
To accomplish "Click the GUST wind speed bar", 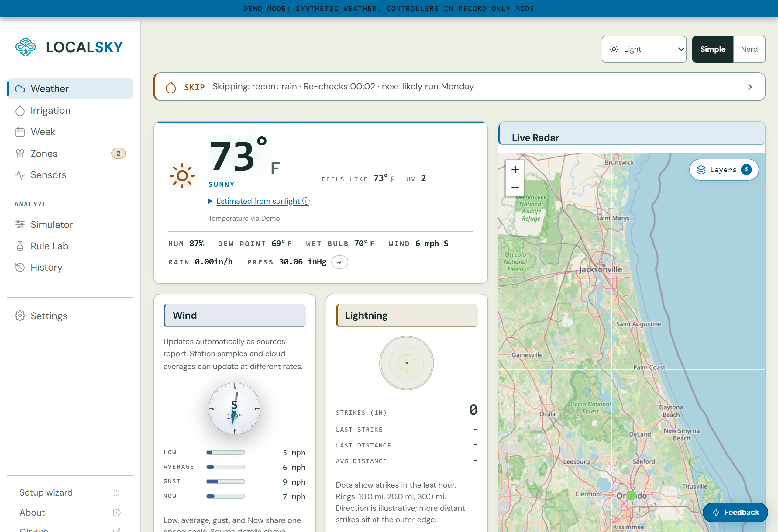I will (225, 482).
